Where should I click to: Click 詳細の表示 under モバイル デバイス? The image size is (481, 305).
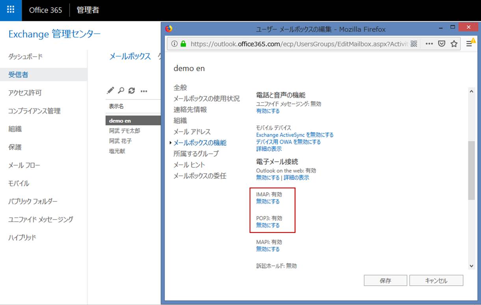[269, 149]
